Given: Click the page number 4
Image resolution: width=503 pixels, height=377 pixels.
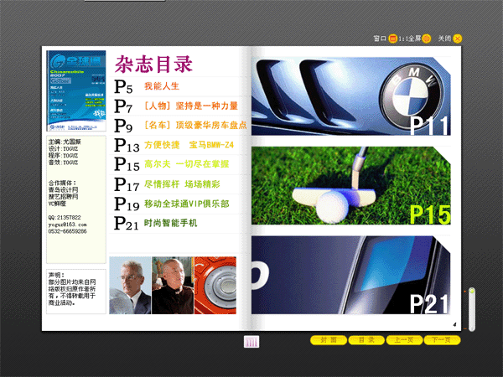Looking at the screenshot, I should [454, 325].
